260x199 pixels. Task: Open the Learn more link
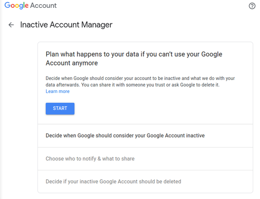coord(58,91)
